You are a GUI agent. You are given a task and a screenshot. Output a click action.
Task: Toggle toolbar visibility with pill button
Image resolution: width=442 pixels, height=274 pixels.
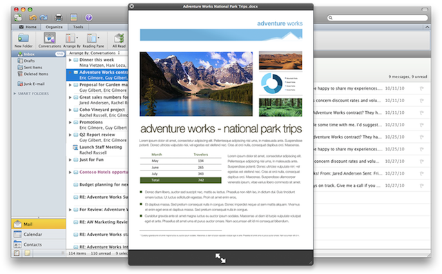(x=425, y=9)
